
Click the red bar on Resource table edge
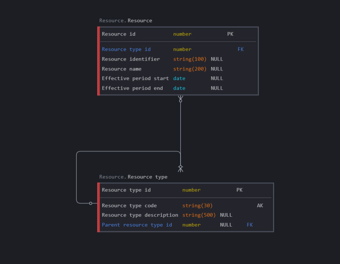click(99, 61)
